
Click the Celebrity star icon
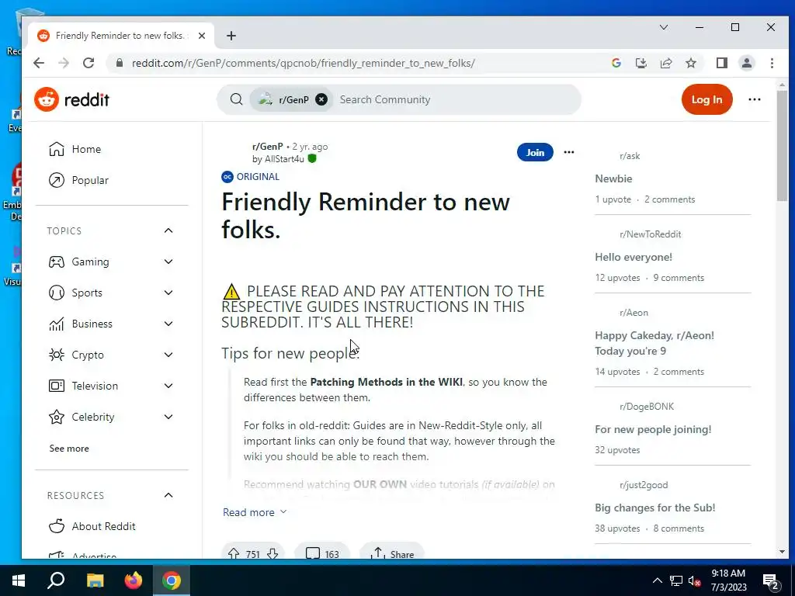(x=56, y=417)
